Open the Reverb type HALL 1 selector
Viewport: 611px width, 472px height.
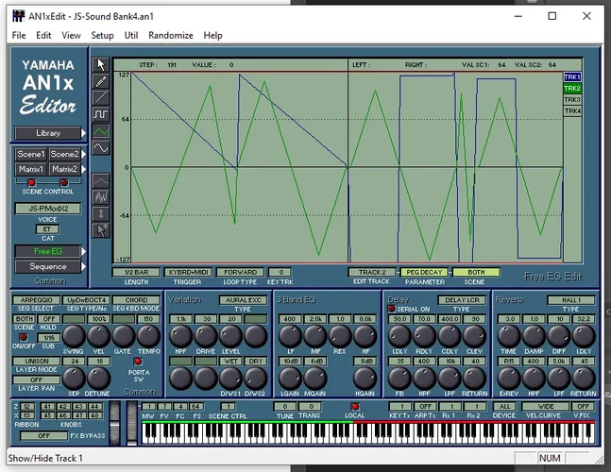tap(571, 299)
